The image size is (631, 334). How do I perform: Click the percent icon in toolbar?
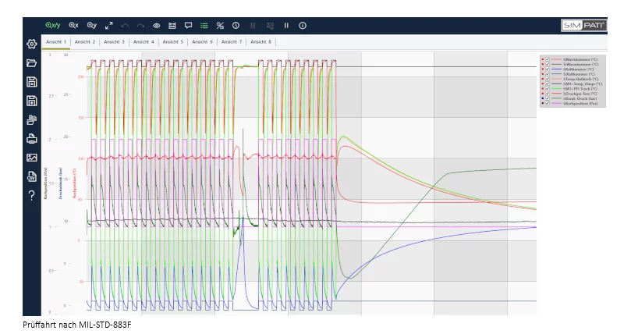220,25
